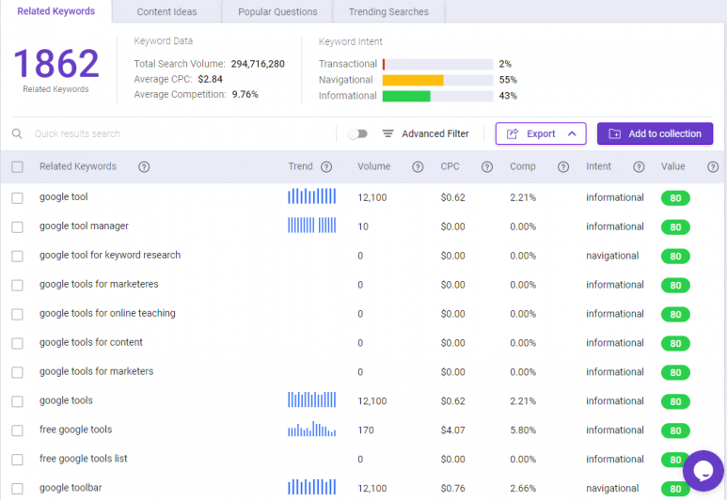
Task: Click keyword google tools for online teaching
Action: point(107,313)
